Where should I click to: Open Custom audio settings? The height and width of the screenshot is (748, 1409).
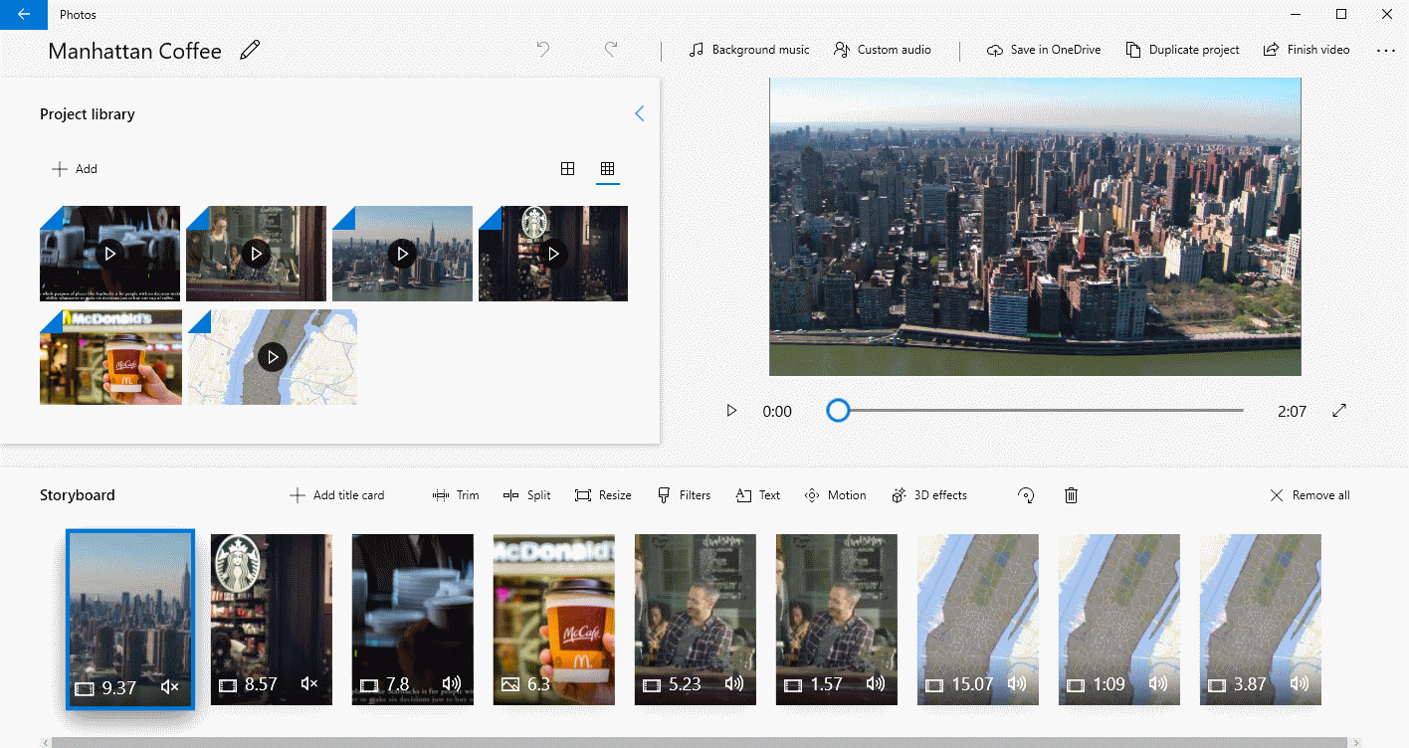[882, 49]
